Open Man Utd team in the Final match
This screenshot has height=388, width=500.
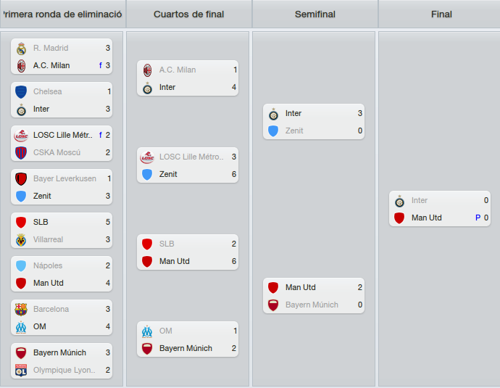(426, 218)
